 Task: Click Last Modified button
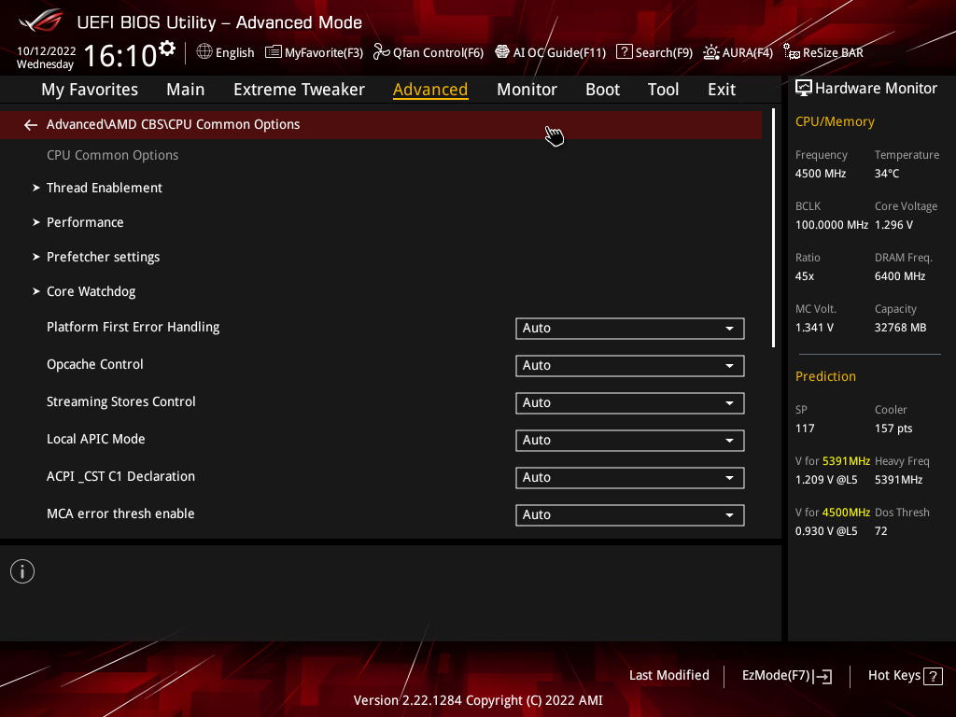point(668,676)
